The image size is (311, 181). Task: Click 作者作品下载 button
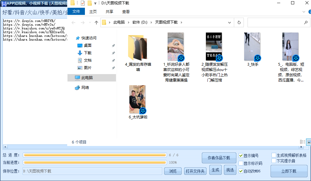click(x=219, y=158)
